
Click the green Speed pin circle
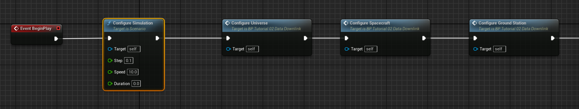(110, 72)
